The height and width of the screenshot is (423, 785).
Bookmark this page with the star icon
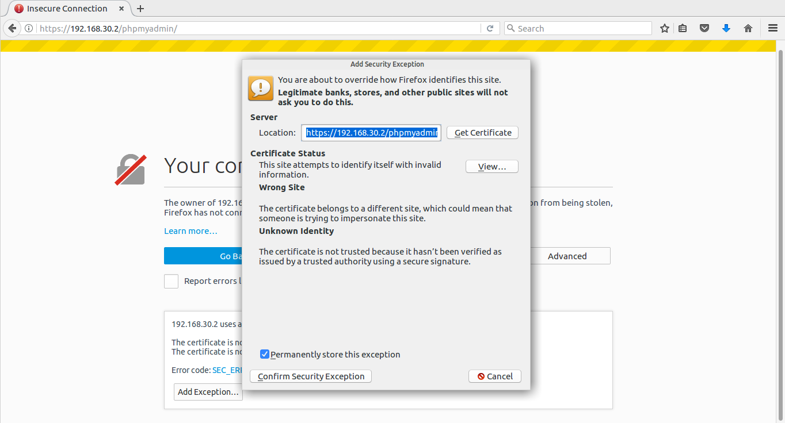tap(665, 28)
